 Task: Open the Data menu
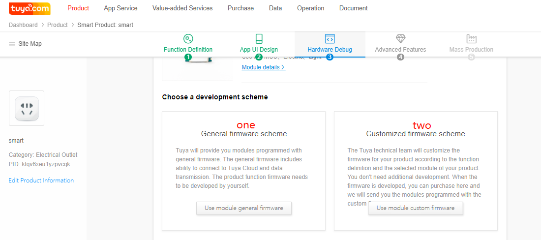pyautogui.click(x=275, y=8)
